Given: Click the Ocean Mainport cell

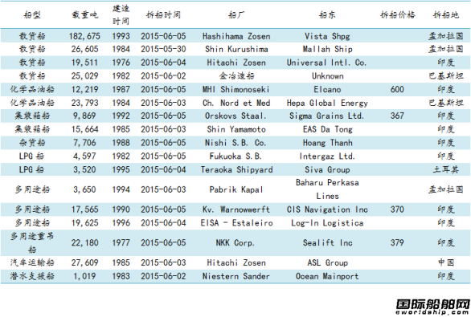Looking at the screenshot, I should (327, 276).
